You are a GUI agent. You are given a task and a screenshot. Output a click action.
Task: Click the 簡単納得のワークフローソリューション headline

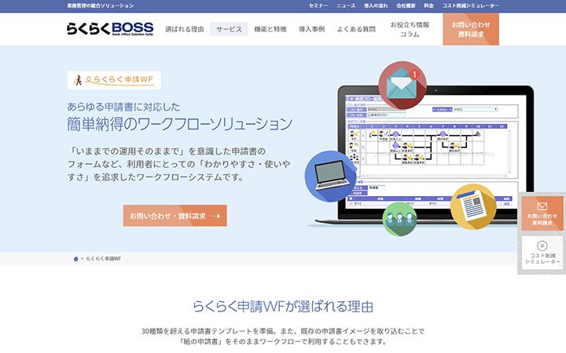tap(180, 124)
